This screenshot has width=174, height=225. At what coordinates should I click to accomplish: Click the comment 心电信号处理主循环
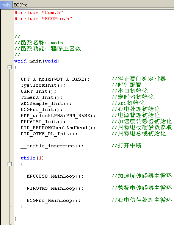click(142, 200)
